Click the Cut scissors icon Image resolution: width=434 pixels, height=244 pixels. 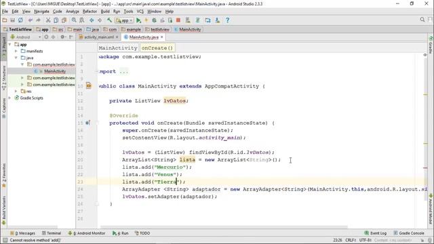[48, 20]
